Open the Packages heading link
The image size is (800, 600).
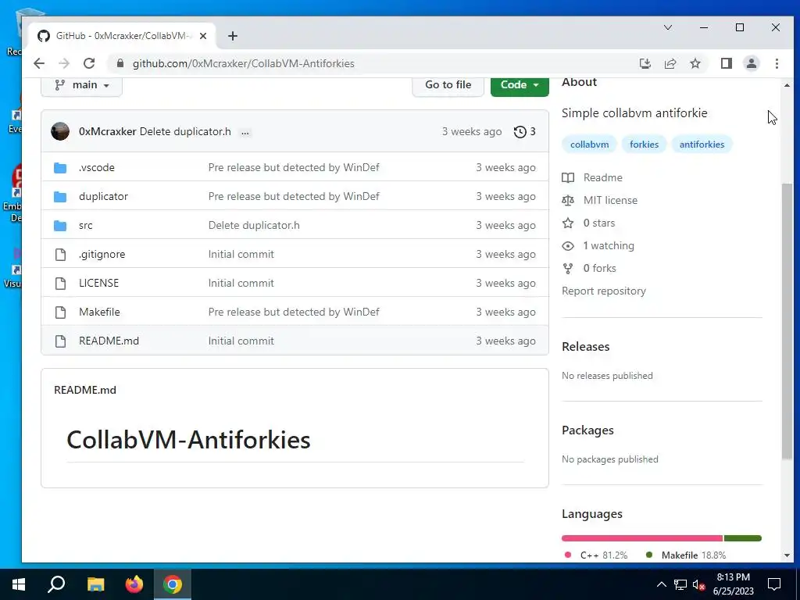587,430
